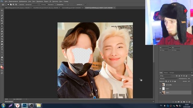This screenshot has width=193, height=108.
Task: Add layer style with fx icon
Action: pyautogui.click(x=176, y=102)
